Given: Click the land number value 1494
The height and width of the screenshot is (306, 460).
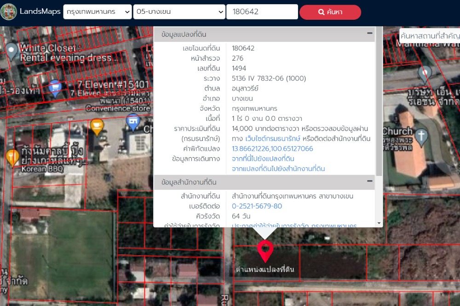Looking at the screenshot, I should click(x=239, y=68).
